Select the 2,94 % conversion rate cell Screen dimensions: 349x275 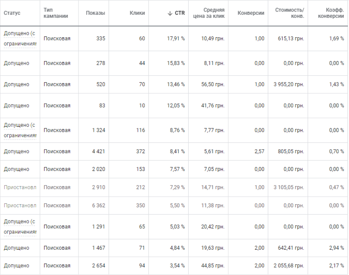click(x=337, y=248)
